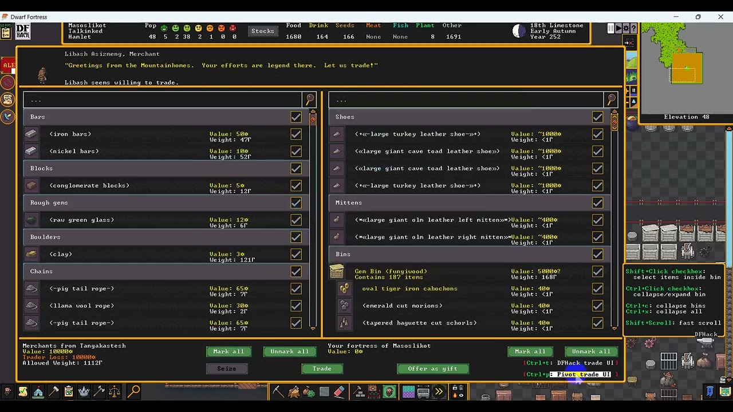Screen dimensions: 733x412
Task: Click the red ALE alert banner
Action: [x=8, y=65]
